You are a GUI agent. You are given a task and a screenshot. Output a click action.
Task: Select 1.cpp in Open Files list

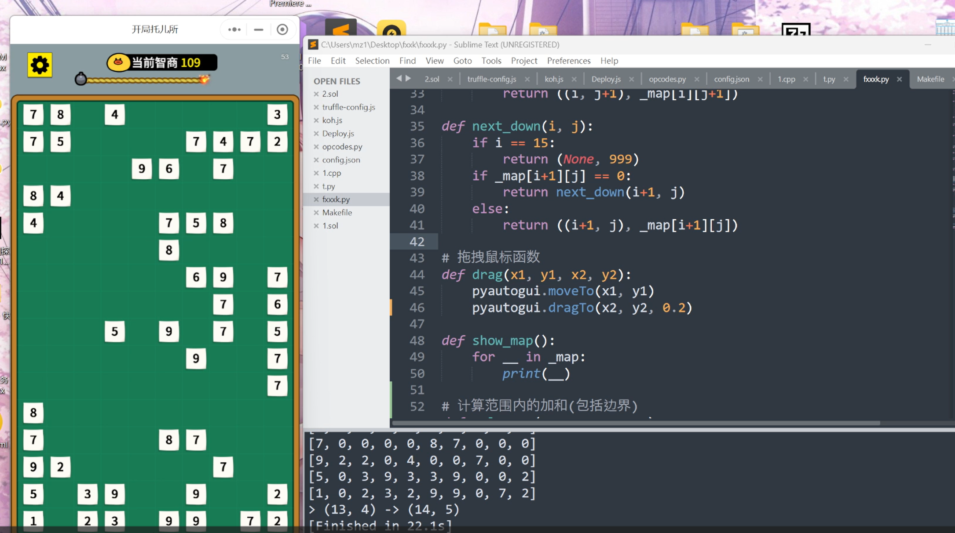pyautogui.click(x=331, y=173)
